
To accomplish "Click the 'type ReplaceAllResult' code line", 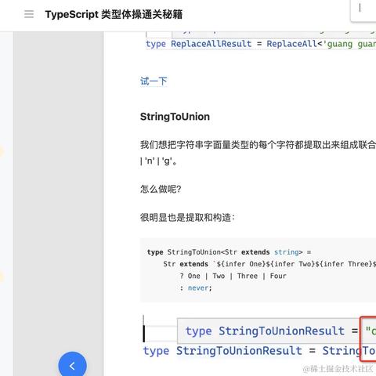I will [x=261, y=44].
